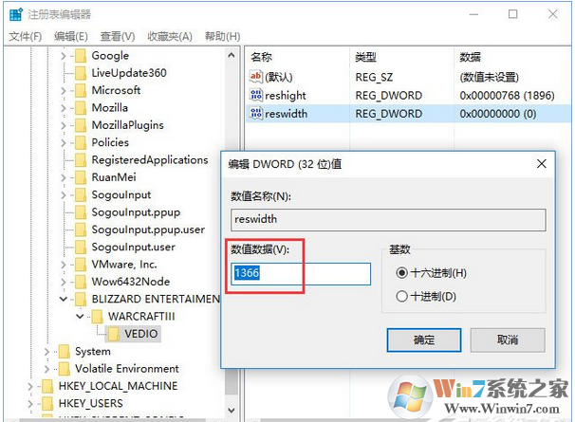Open the 查看(V) menu
The width and height of the screenshot is (575, 422).
pos(118,36)
